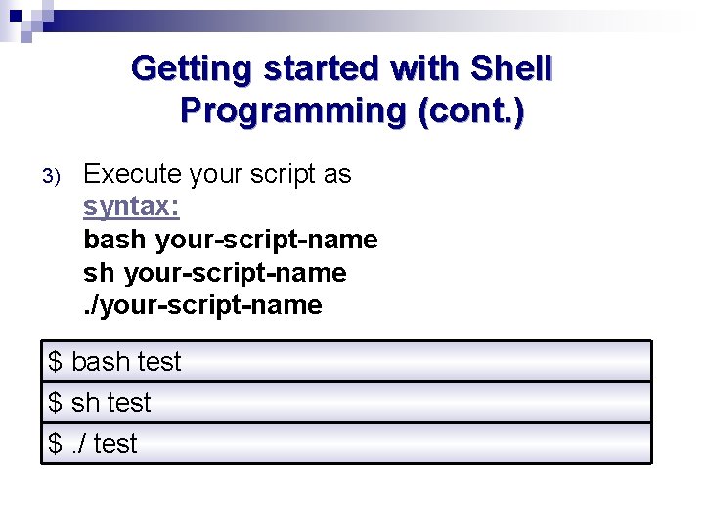Click the slide title Getting started with Shell
Screen dimensions: 704x528
point(341,68)
